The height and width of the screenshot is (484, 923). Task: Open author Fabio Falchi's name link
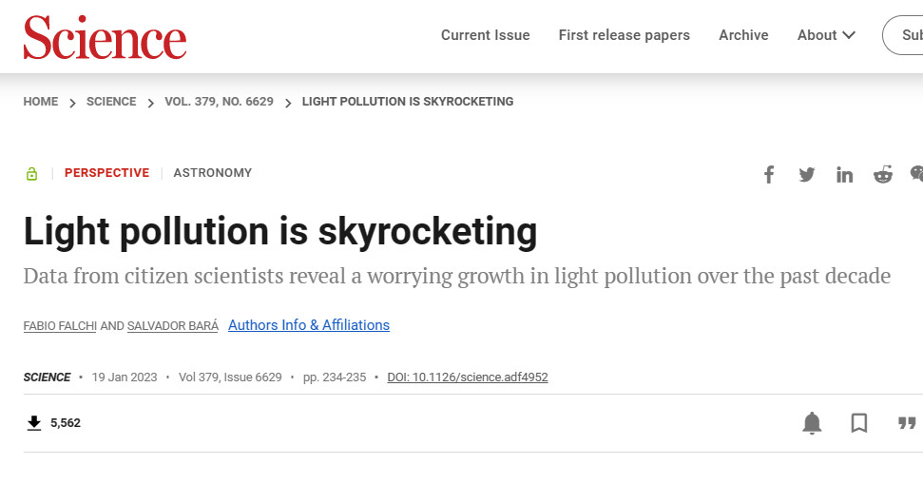60,326
